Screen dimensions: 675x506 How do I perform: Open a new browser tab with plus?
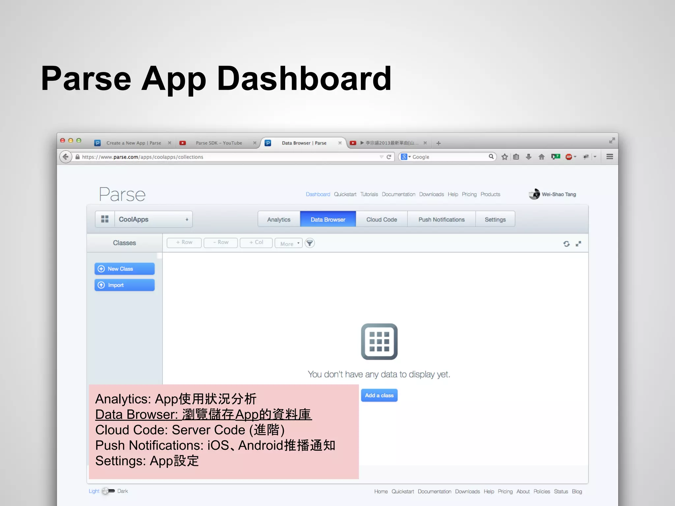[x=438, y=143]
